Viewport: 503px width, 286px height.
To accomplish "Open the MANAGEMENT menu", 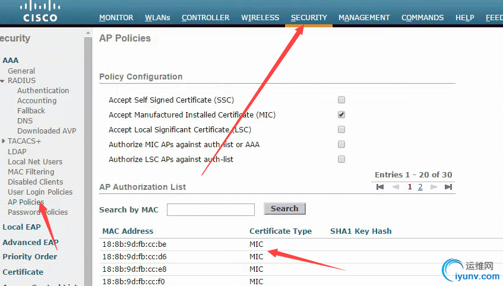I will coord(364,18).
